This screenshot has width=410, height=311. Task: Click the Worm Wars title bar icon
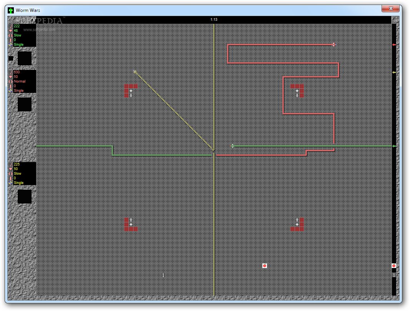[11, 10]
